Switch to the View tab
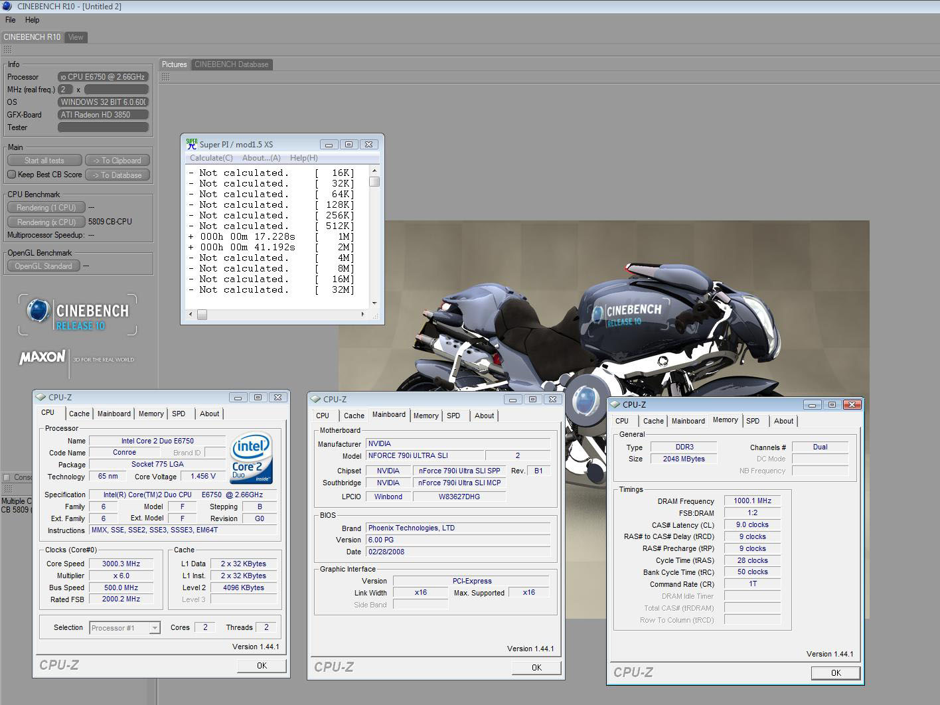940x705 pixels. (x=76, y=37)
